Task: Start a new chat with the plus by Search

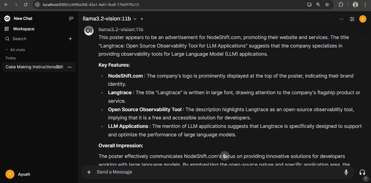Action: click(x=70, y=39)
